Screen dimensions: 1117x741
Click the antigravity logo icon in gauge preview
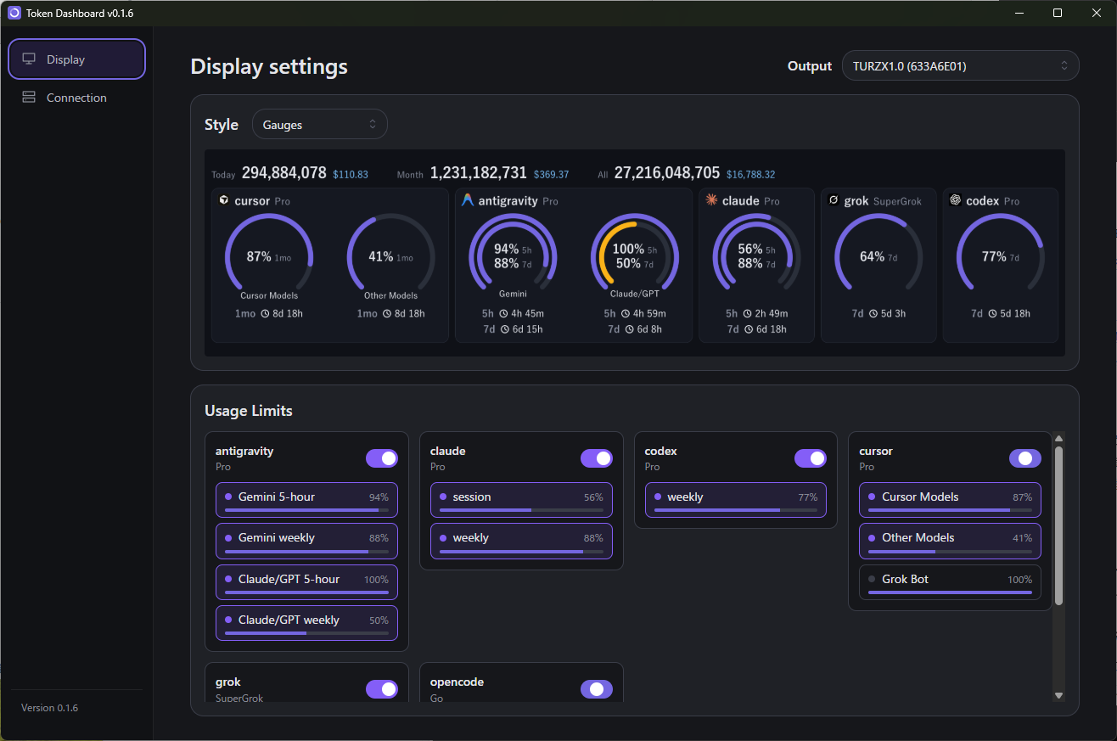tap(468, 200)
